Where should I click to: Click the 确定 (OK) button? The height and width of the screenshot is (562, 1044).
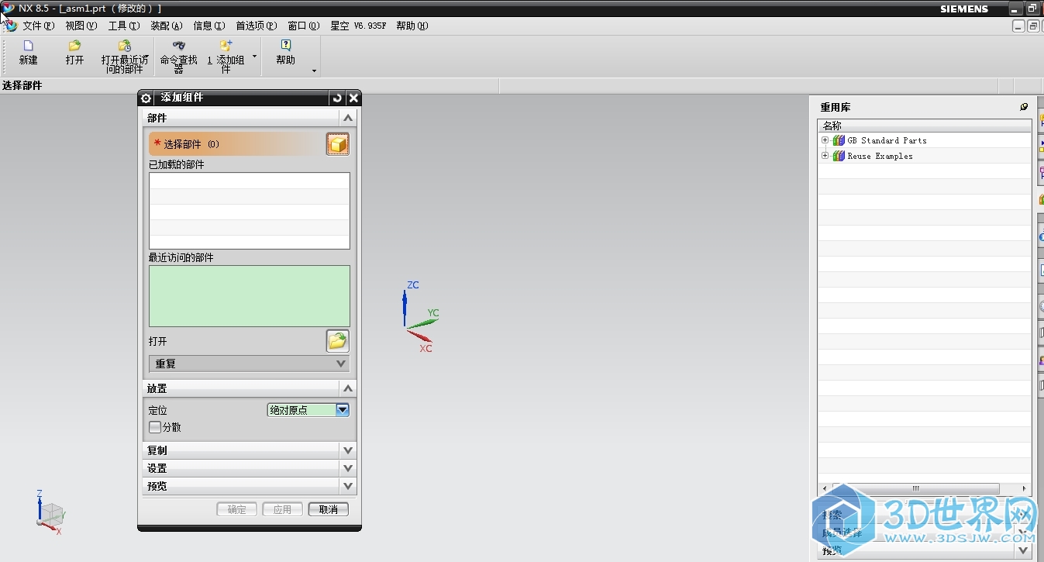point(236,509)
